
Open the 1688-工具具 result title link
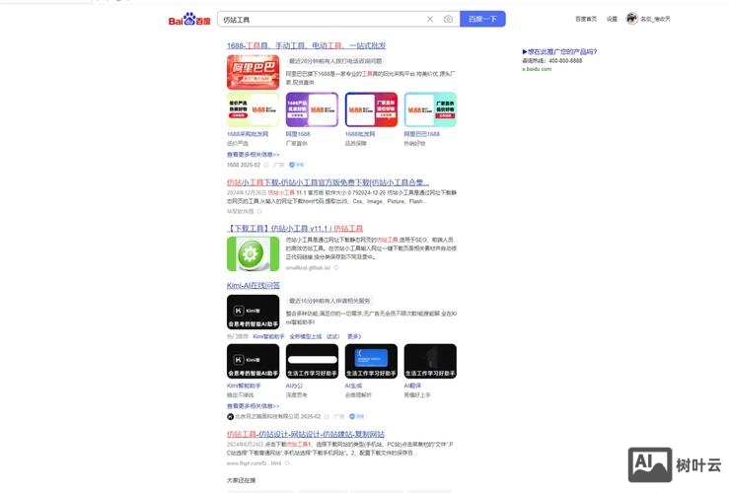pos(306,45)
